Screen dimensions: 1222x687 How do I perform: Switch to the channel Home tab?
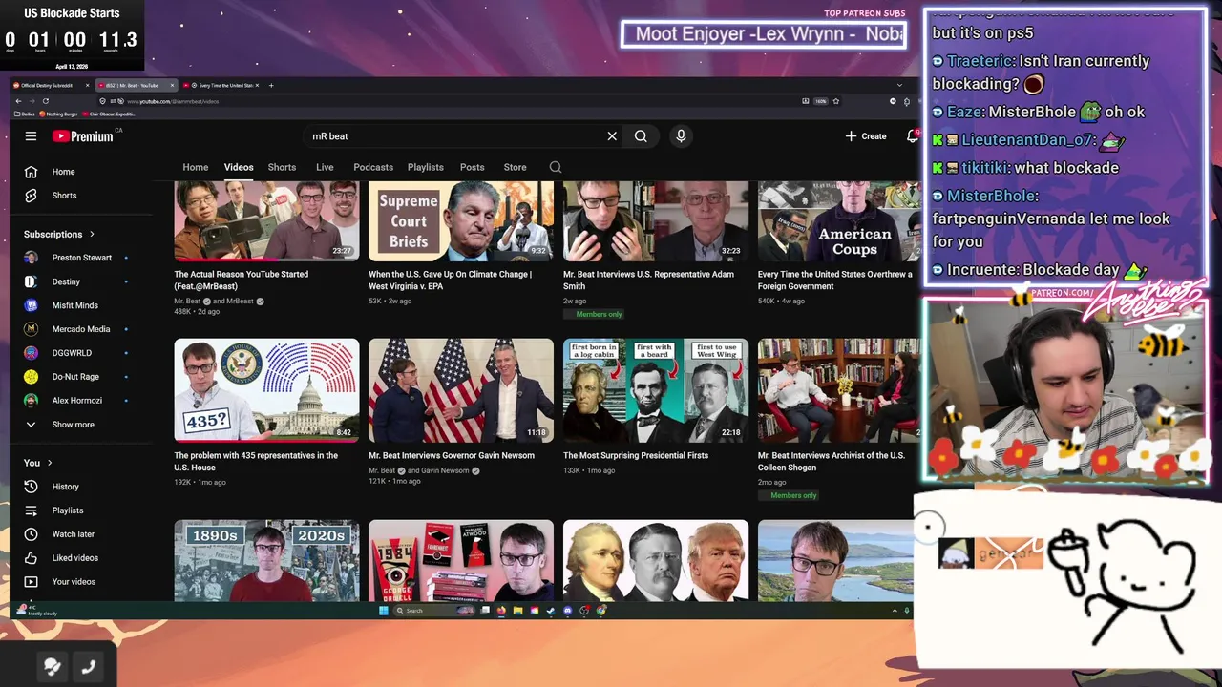click(196, 167)
